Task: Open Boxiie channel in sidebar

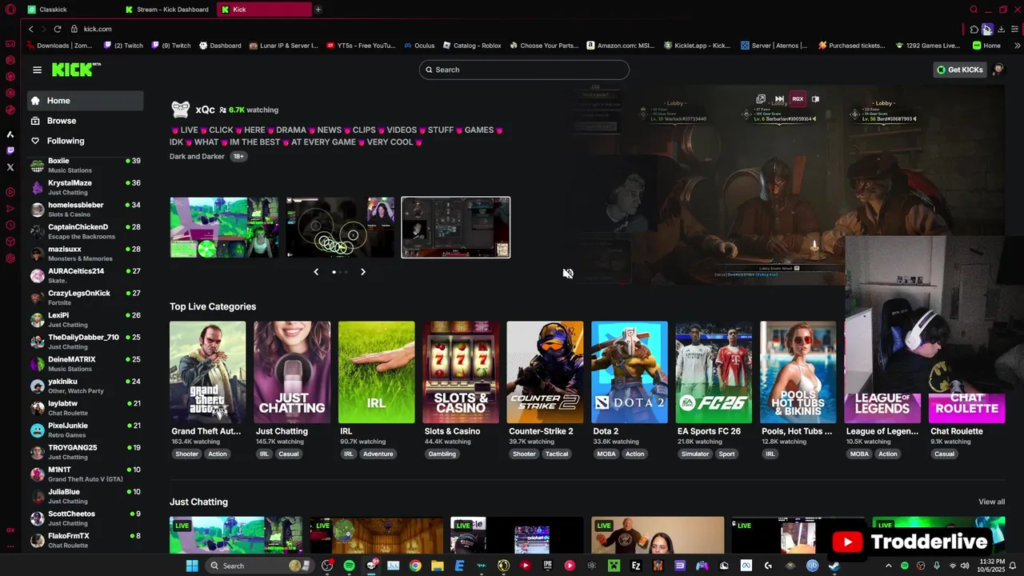Action: pos(85,165)
